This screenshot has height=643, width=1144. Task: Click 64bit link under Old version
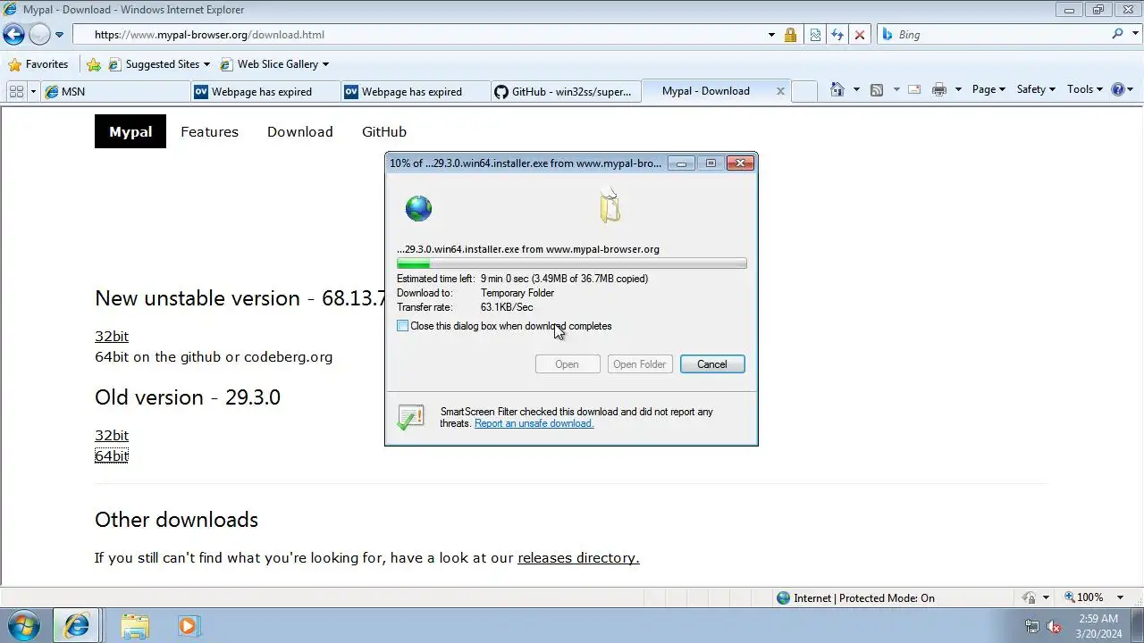click(112, 455)
